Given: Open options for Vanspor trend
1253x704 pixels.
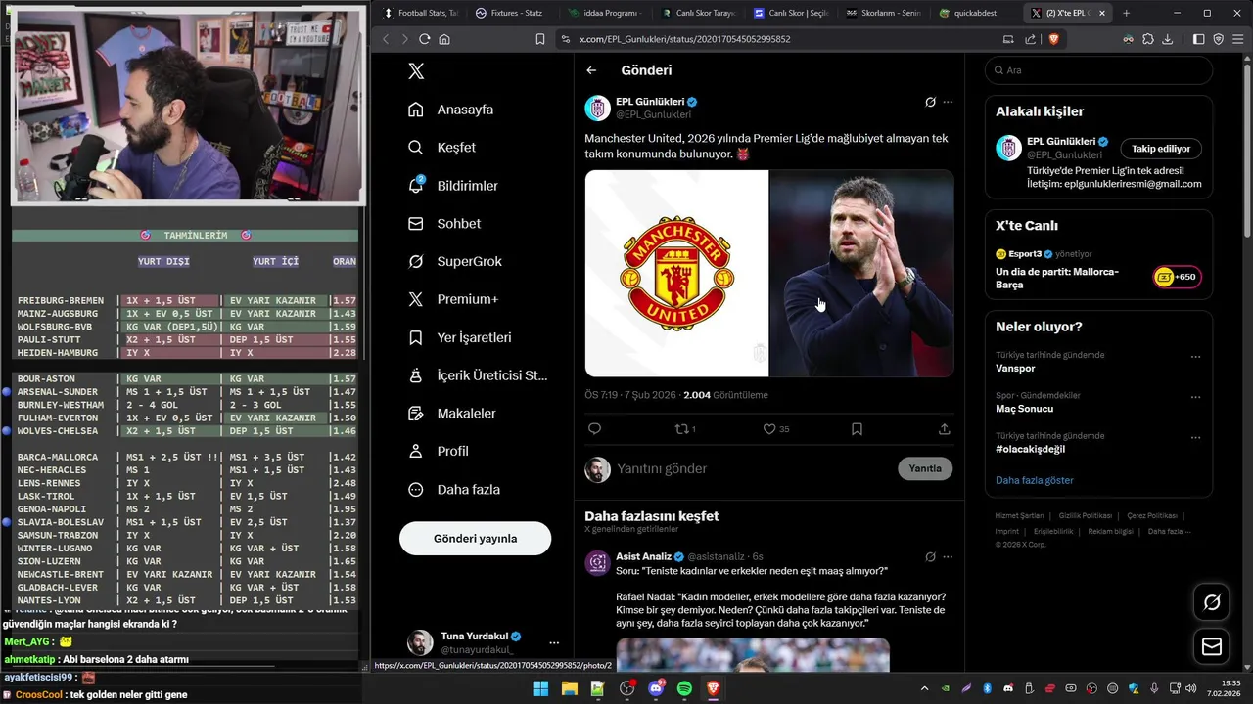Looking at the screenshot, I should 1195,356.
